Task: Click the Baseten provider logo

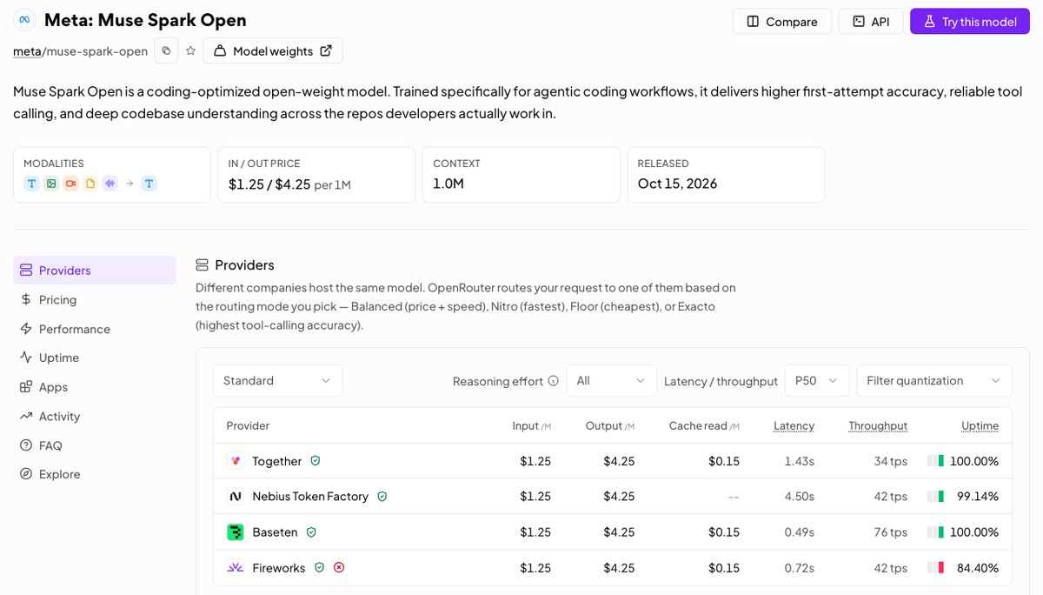Action: [236, 531]
